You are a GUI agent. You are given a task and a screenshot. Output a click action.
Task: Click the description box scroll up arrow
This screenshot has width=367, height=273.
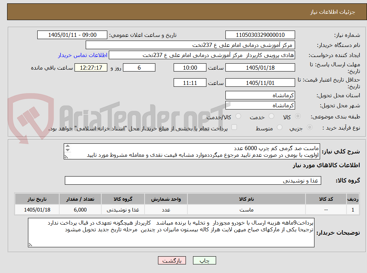click(x=68, y=146)
